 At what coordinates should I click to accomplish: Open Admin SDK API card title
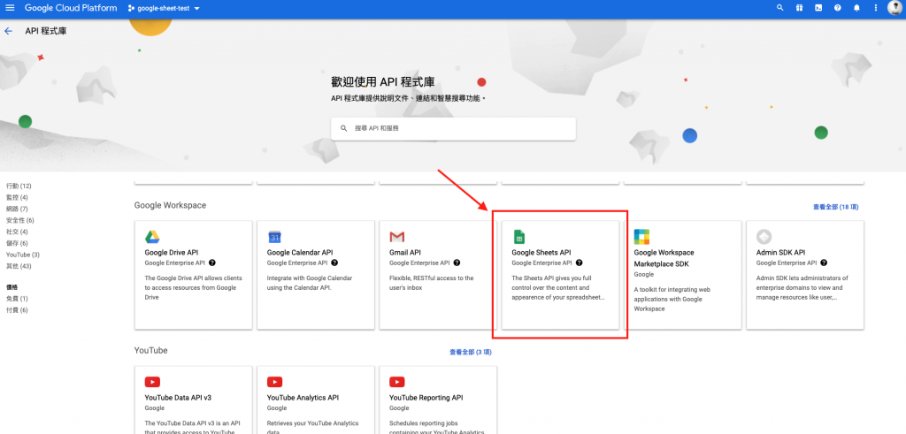(780, 252)
